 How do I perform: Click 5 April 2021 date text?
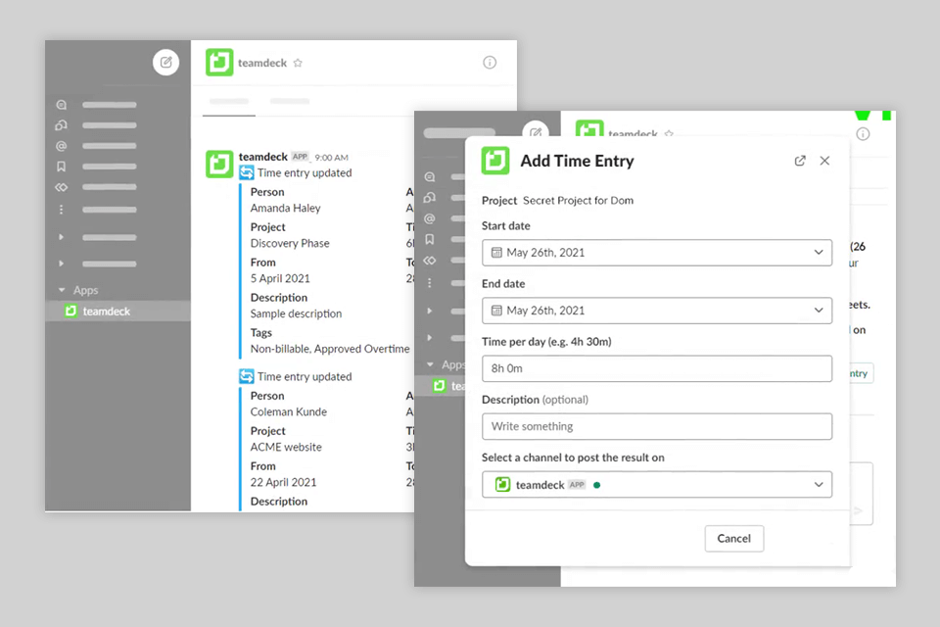coord(280,278)
